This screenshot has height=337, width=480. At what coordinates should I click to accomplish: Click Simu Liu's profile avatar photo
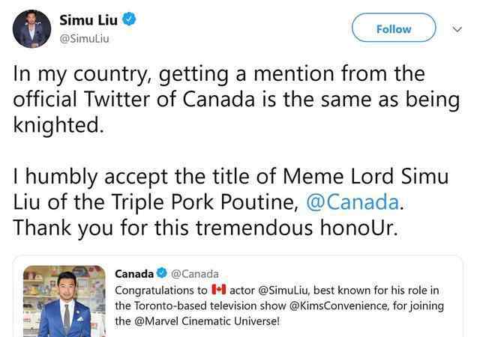pos(32,30)
